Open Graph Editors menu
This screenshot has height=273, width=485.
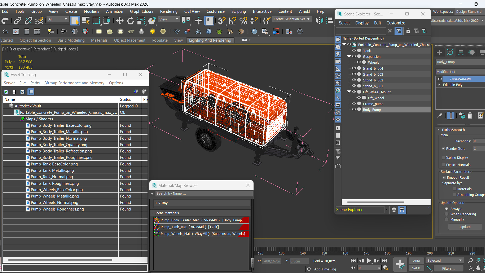tap(141, 11)
